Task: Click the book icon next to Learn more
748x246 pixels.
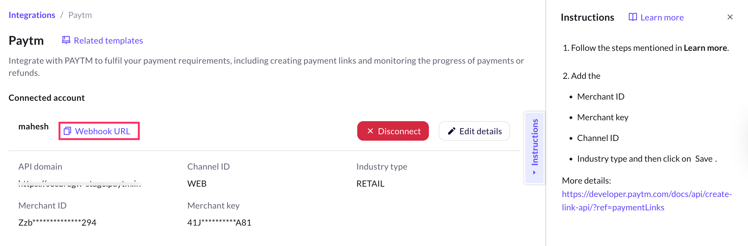Action: point(633,17)
